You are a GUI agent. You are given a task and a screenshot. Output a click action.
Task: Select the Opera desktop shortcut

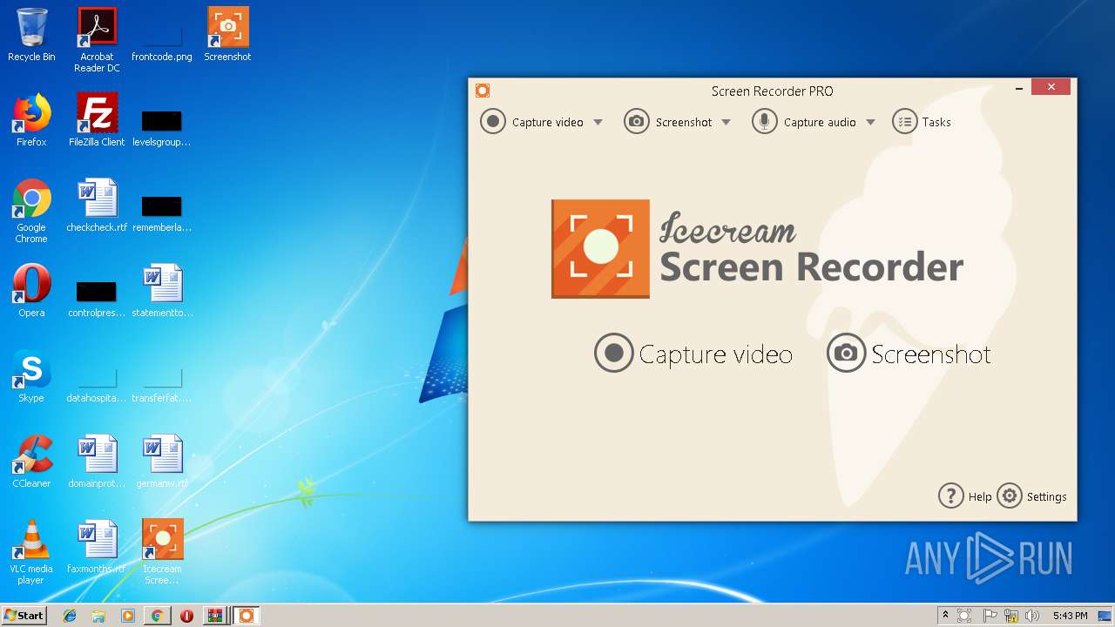(31, 291)
